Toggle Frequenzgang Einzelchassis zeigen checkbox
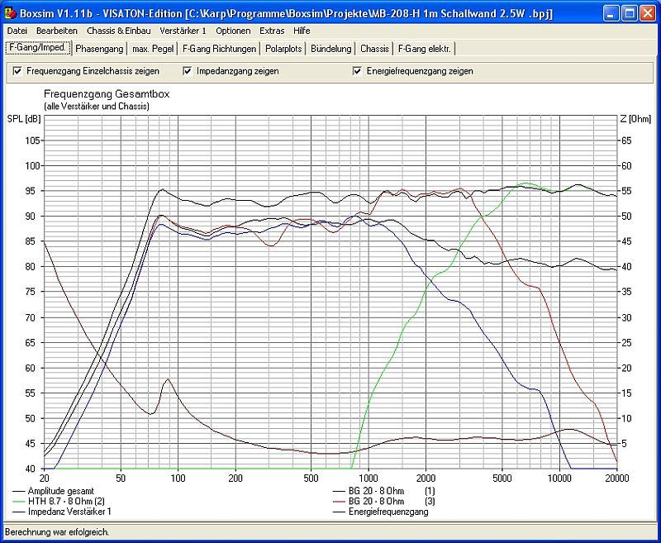661x543 pixels. [17, 71]
